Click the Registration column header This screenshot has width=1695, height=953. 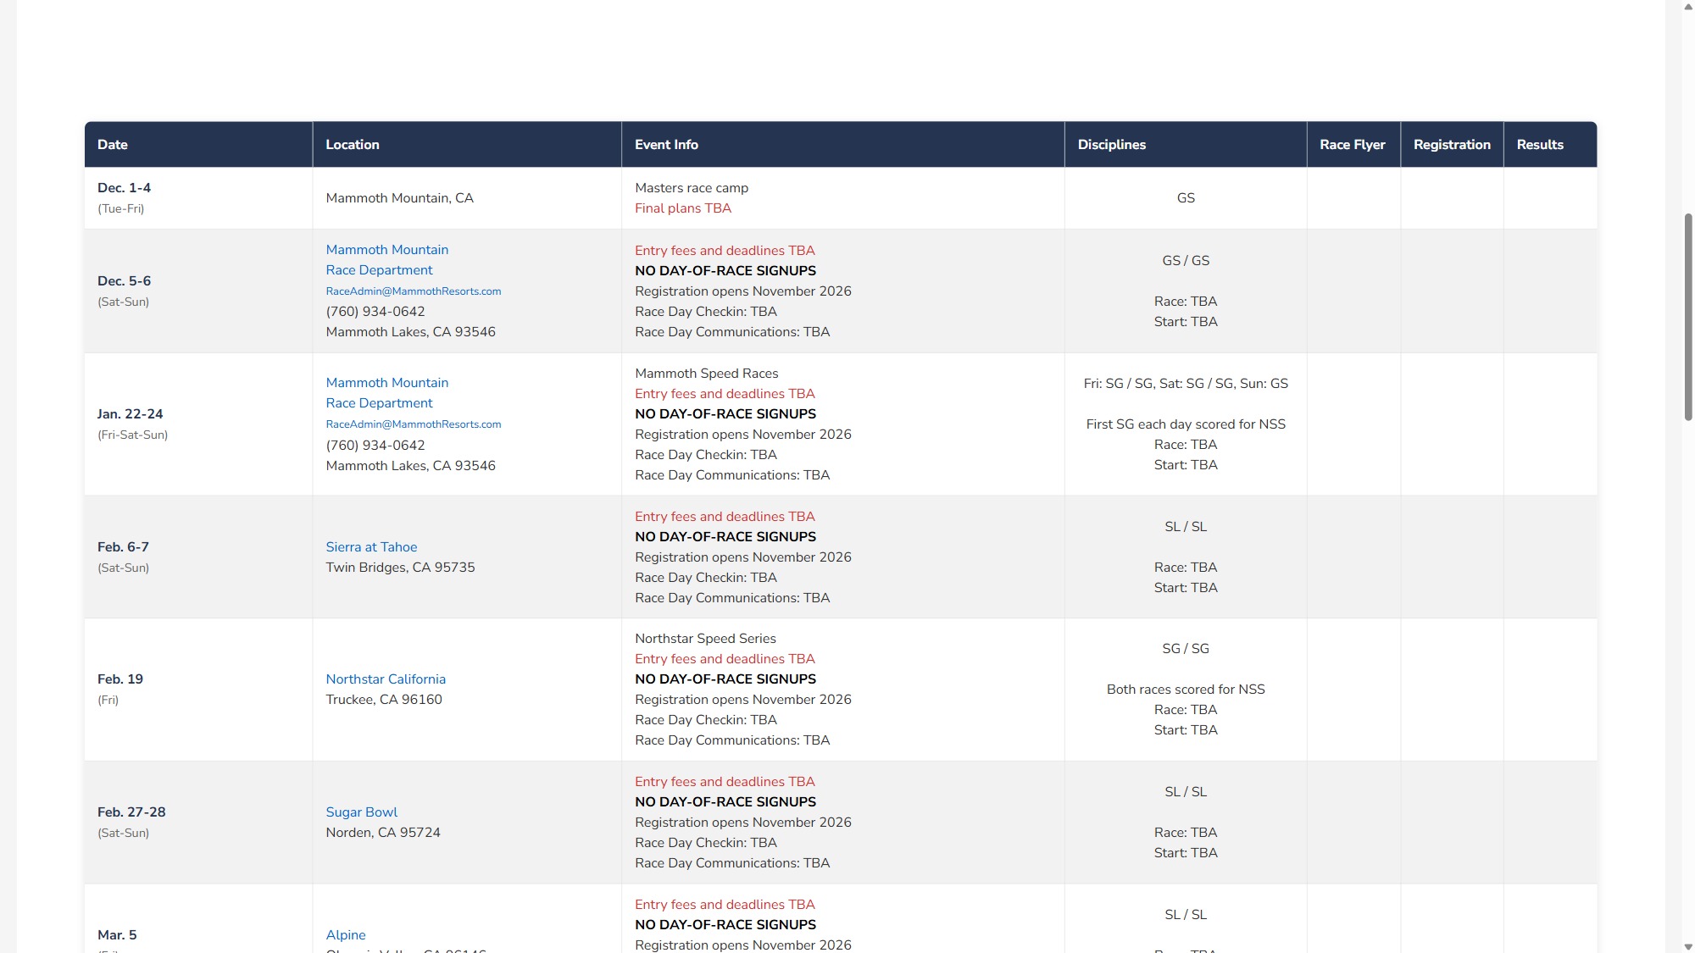tap(1452, 145)
